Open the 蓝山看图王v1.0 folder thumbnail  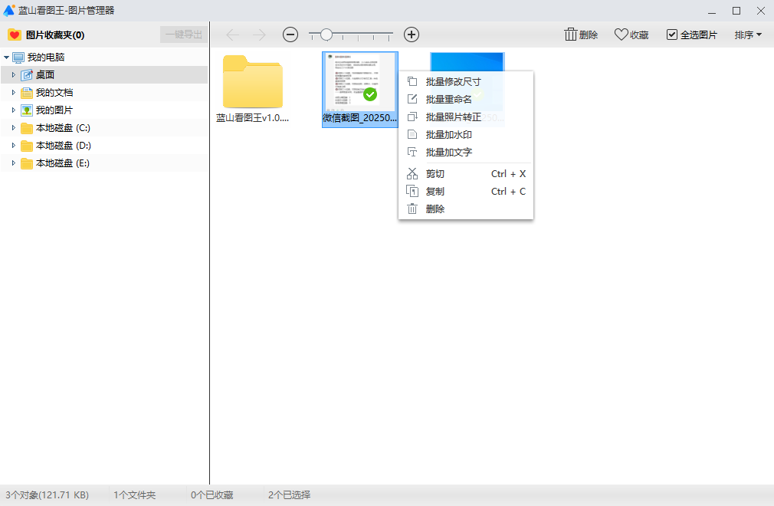tap(252, 81)
